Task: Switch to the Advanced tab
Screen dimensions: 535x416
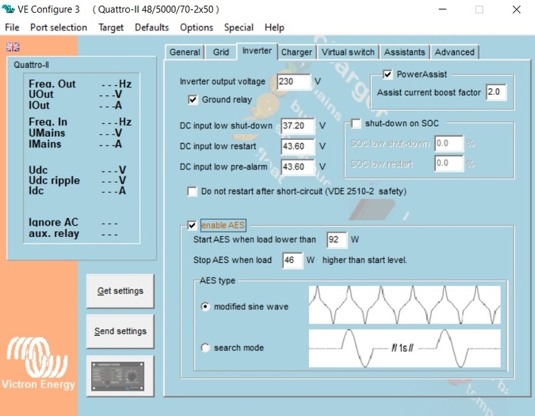Action: coord(455,52)
